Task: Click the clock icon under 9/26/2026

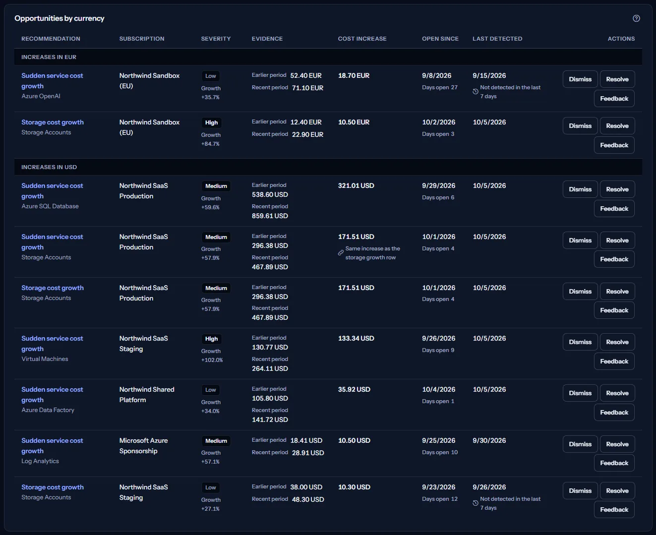Action: [476, 503]
